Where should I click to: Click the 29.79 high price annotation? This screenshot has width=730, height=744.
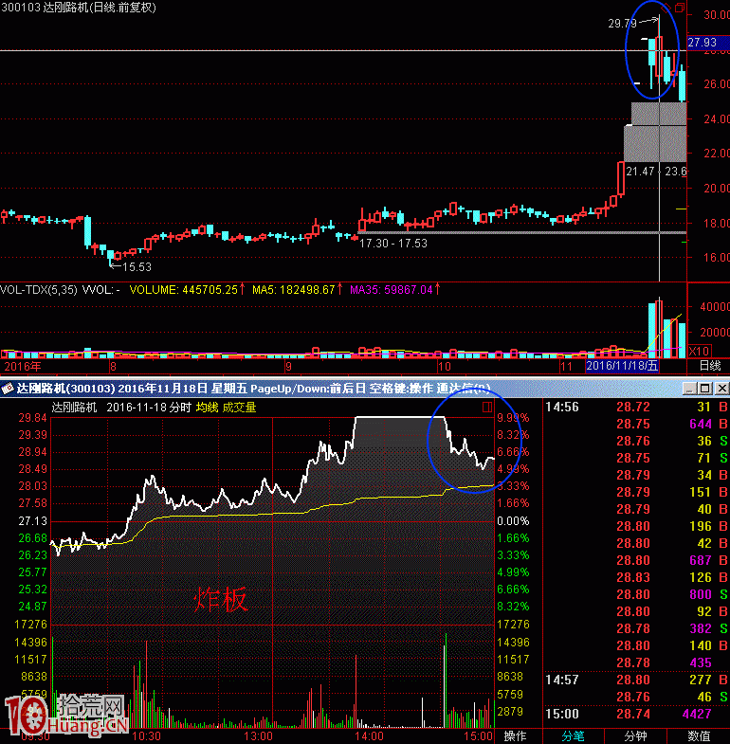pos(622,24)
